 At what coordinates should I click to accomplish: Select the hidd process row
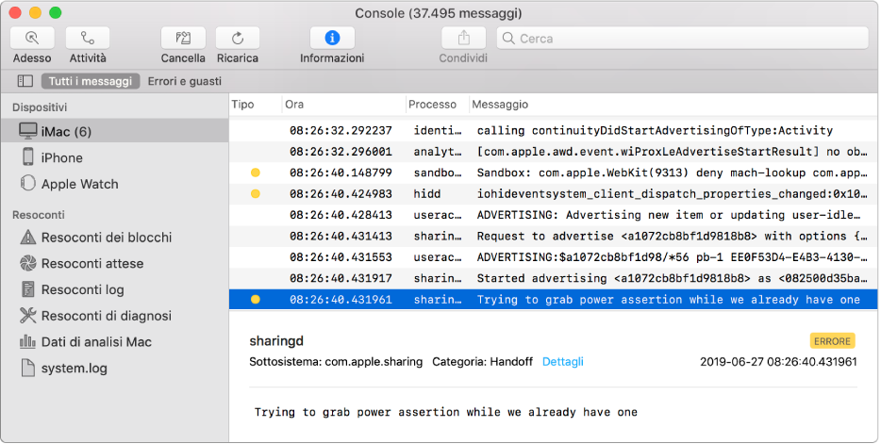[553, 193]
